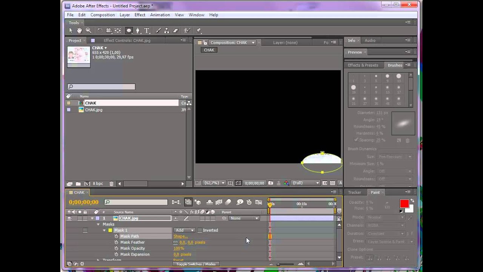Click the Mask 1 yellow color swatch
The image size is (483, 272).
pyautogui.click(x=110, y=230)
